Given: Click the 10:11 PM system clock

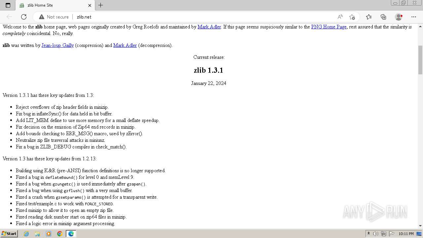Looking at the screenshot, I should coord(406,234).
